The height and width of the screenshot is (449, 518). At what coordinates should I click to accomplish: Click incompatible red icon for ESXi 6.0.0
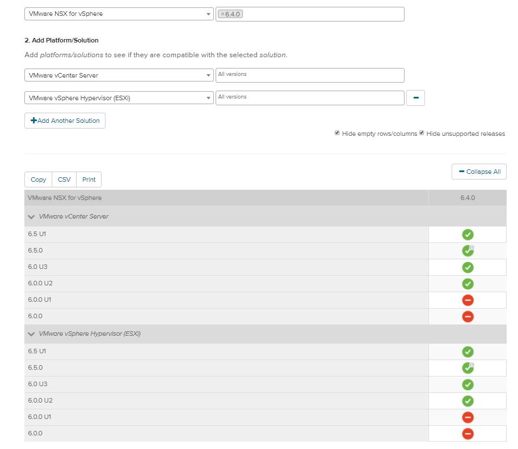coord(468,434)
